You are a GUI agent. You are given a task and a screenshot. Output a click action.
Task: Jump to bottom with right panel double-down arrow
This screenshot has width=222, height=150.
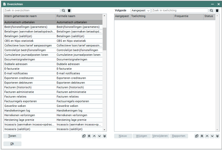pyautogui.click(x=217, y=136)
